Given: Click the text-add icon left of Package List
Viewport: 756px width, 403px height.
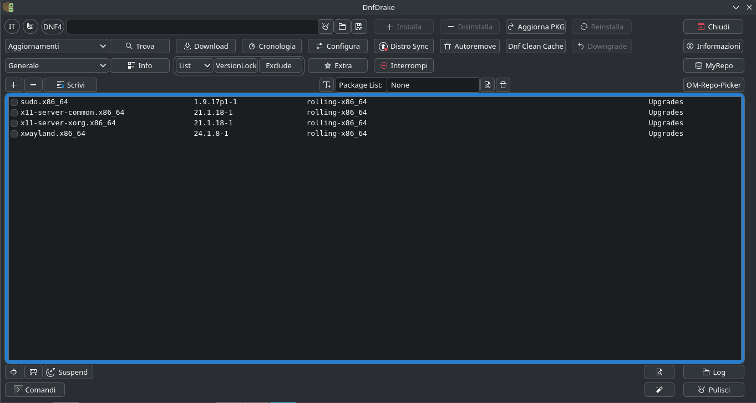Looking at the screenshot, I should (x=327, y=85).
